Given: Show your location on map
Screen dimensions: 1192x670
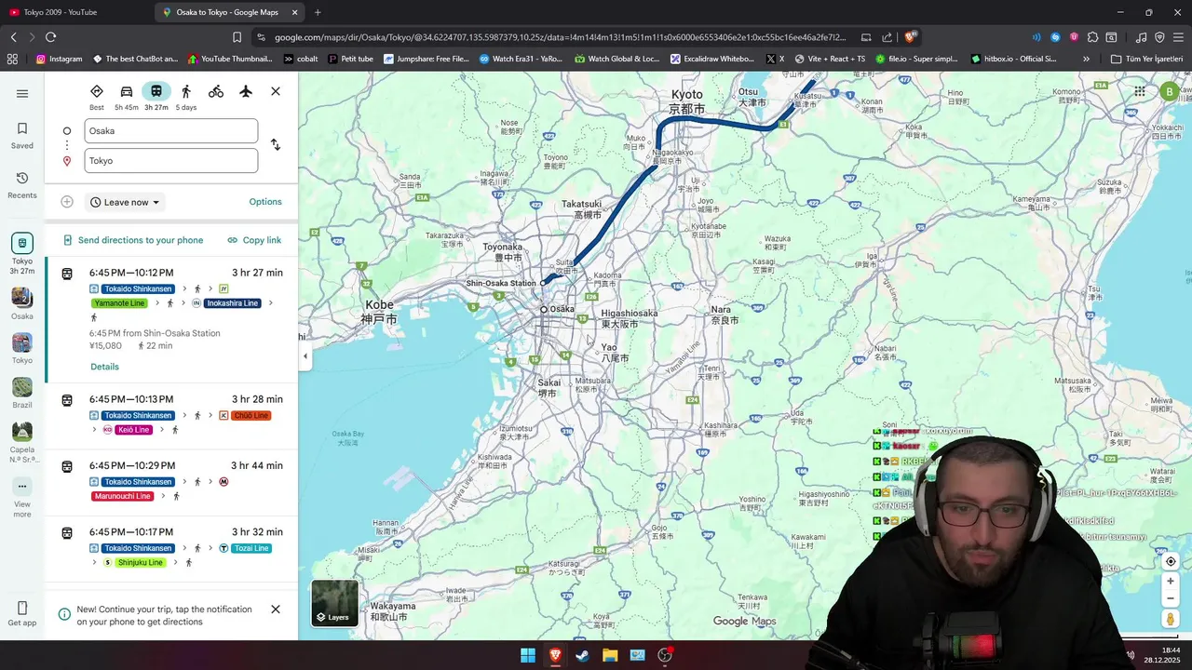Looking at the screenshot, I should point(1171,561).
